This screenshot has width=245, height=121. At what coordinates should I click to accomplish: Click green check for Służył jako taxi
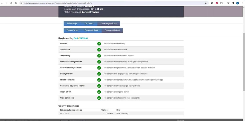click(99, 74)
